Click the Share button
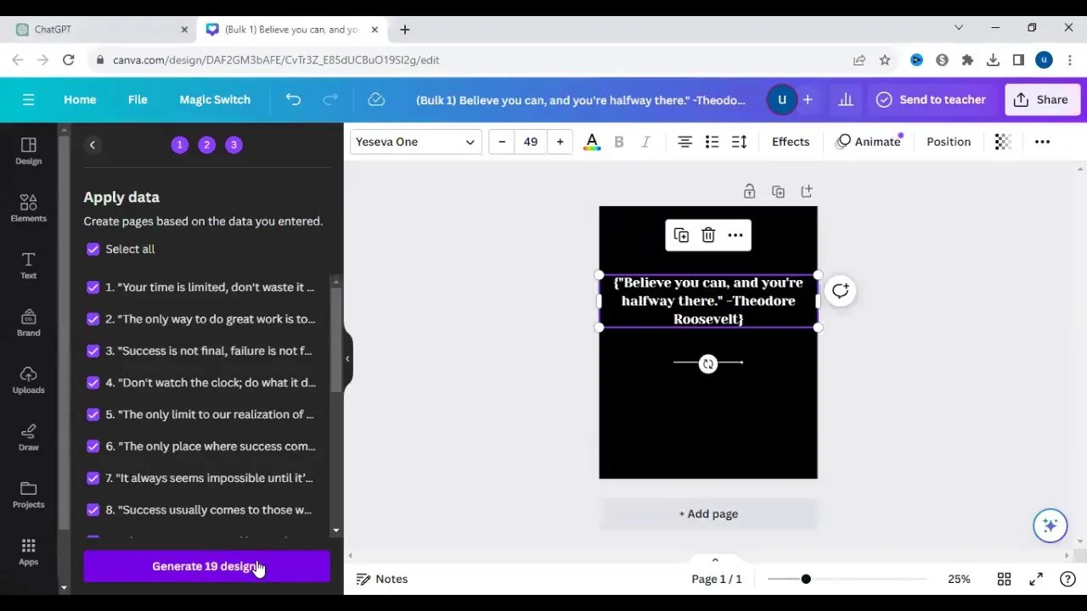 pos(1041,99)
